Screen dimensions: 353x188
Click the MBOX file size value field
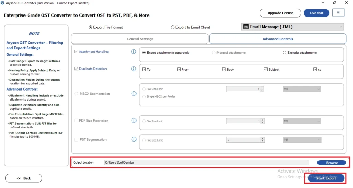coord(243,89)
